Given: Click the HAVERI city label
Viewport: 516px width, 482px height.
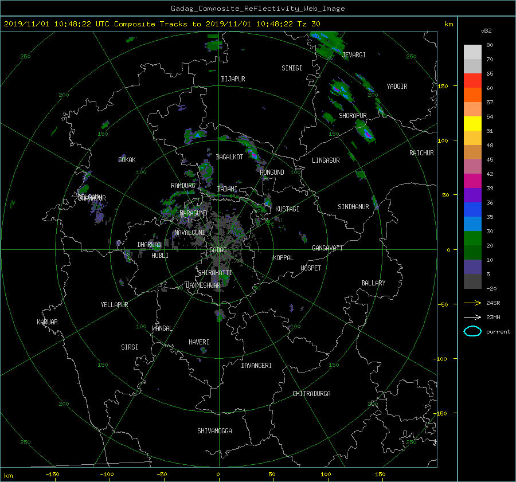Looking at the screenshot, I should [199, 342].
